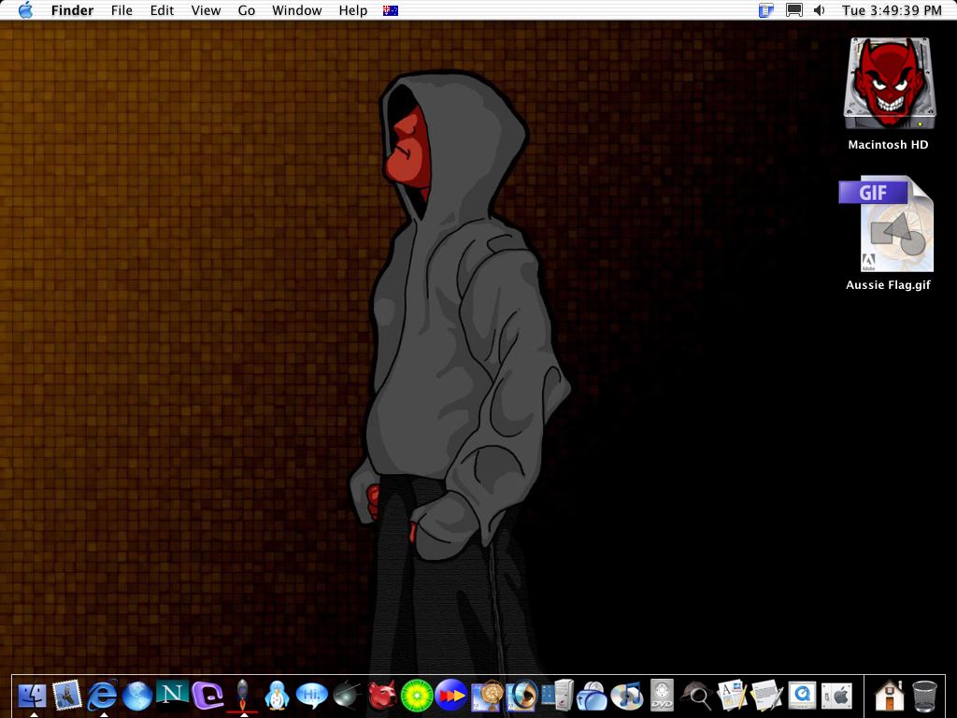This screenshot has height=718, width=957.
Task: Open the Help menu
Action: [352, 10]
